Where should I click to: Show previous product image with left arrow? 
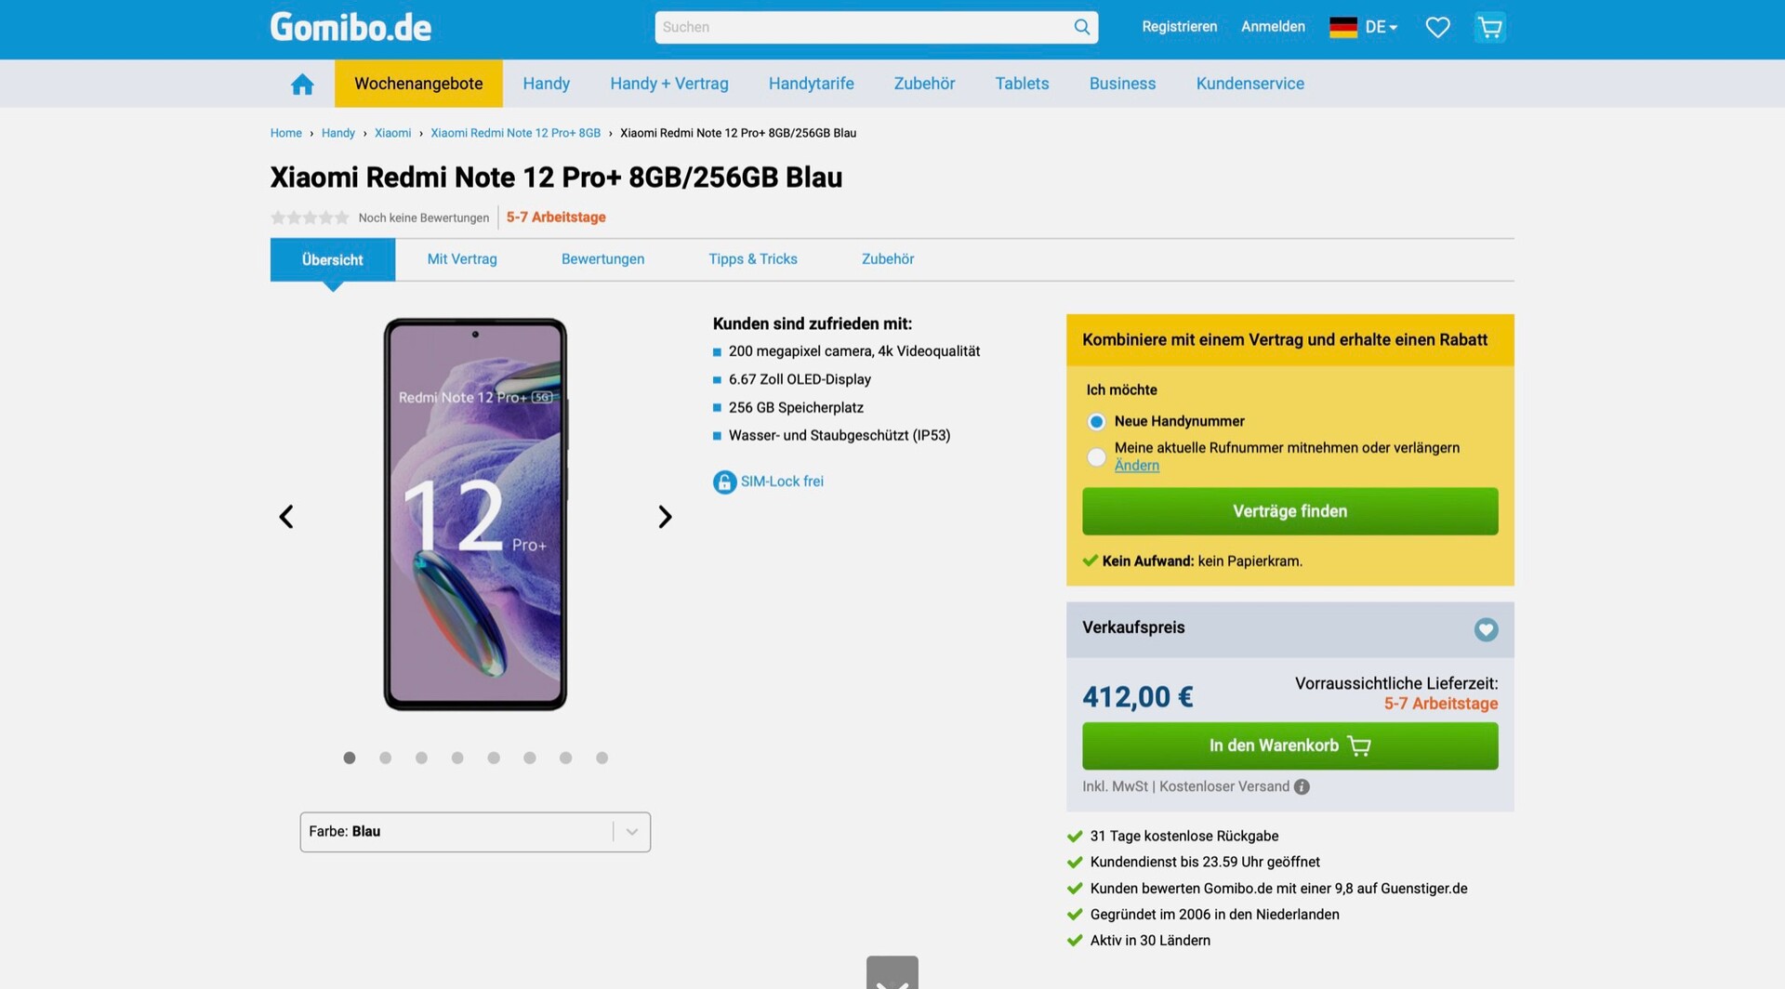286,517
